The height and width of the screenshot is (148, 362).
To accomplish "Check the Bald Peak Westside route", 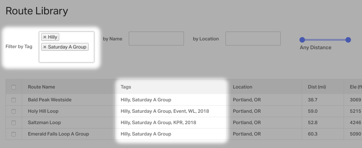I will tap(14, 100).
